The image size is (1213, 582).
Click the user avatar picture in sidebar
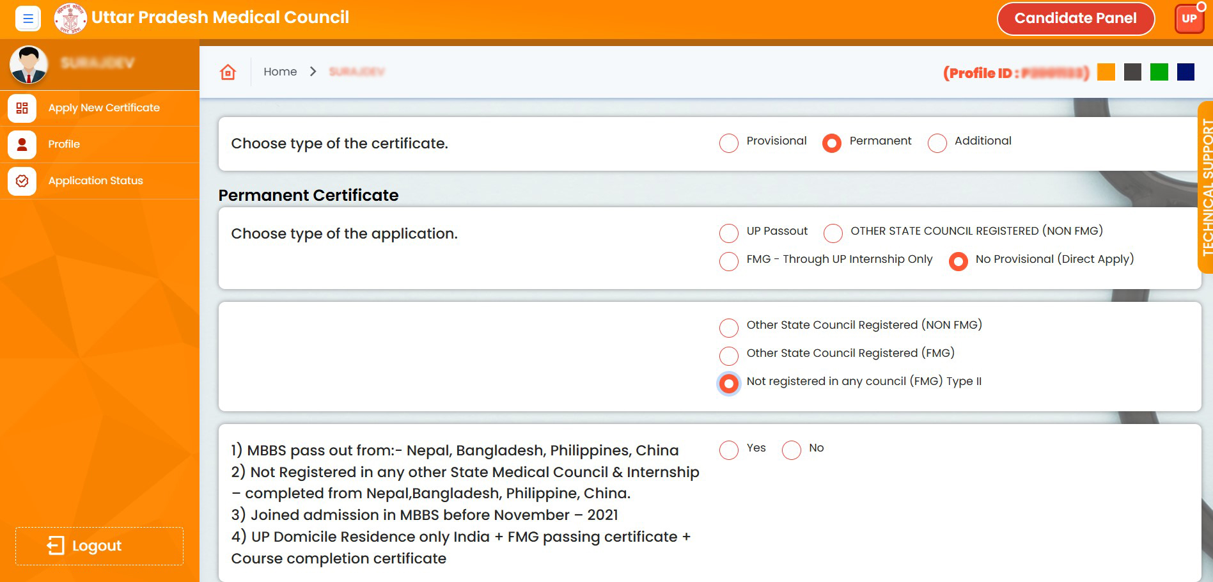(29, 65)
